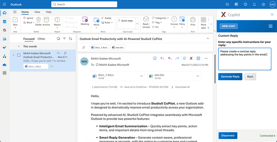Image resolution: width=277 pixels, height=142 pixels.
Task: Open Mail in the left sidebar
Action: 5,13
